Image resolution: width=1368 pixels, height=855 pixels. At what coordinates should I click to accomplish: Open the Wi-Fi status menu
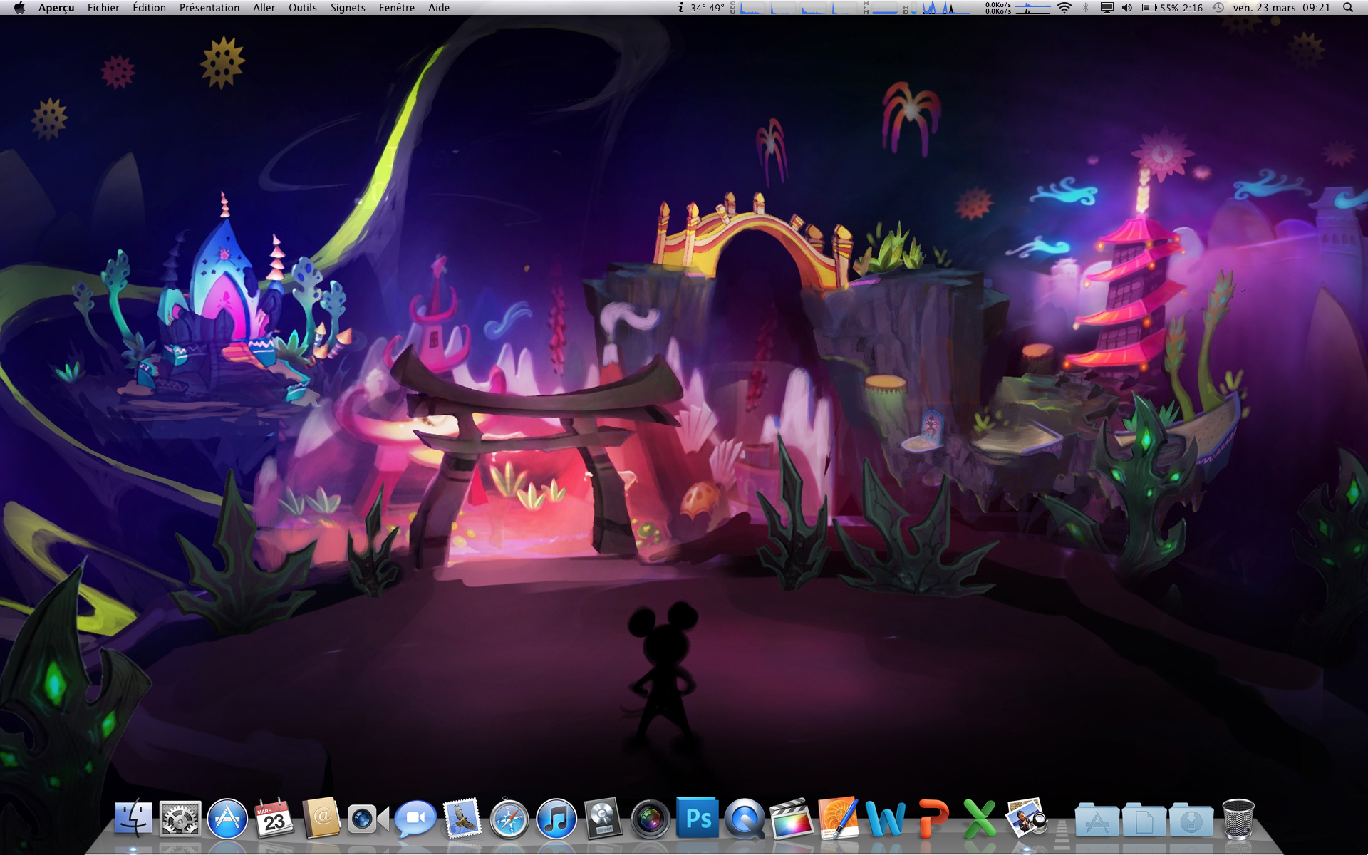coord(1064,8)
